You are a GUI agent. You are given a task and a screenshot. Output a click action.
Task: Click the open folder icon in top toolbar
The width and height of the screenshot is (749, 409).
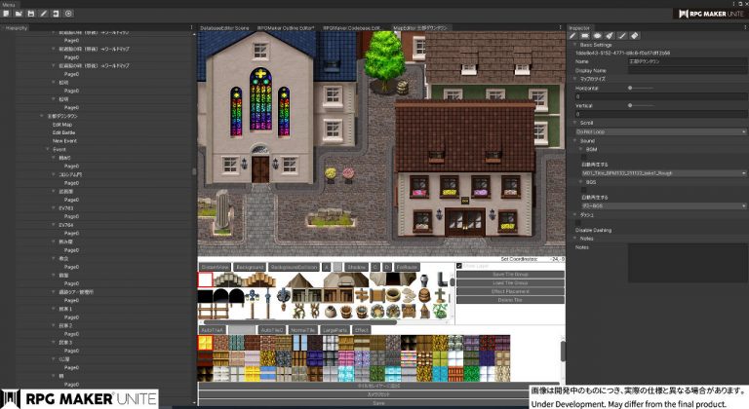coord(19,14)
